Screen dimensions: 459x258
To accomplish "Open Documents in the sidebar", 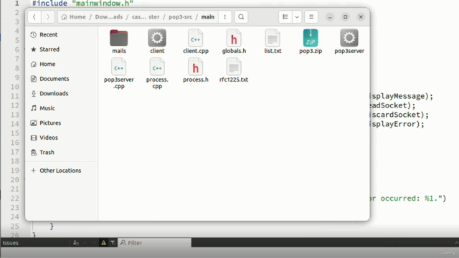I will pyautogui.click(x=62, y=79).
